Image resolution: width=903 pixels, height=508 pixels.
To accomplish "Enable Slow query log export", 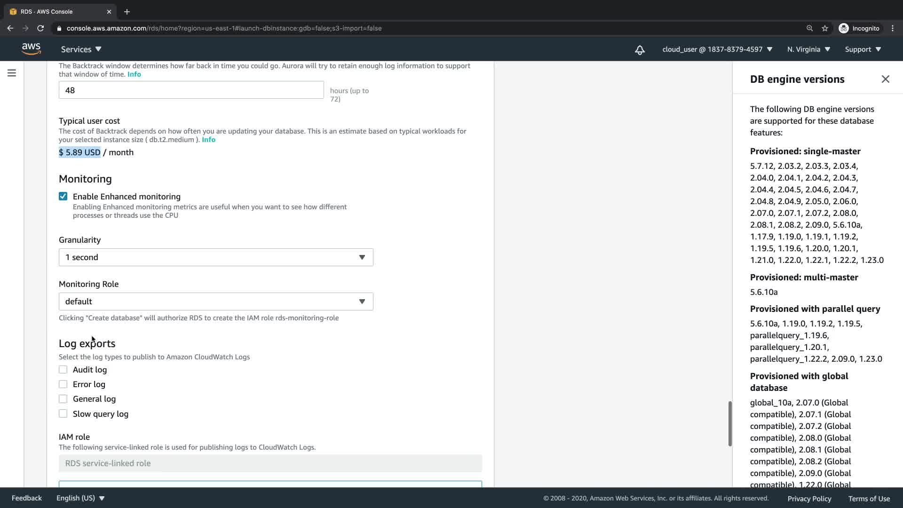I will [63, 414].
